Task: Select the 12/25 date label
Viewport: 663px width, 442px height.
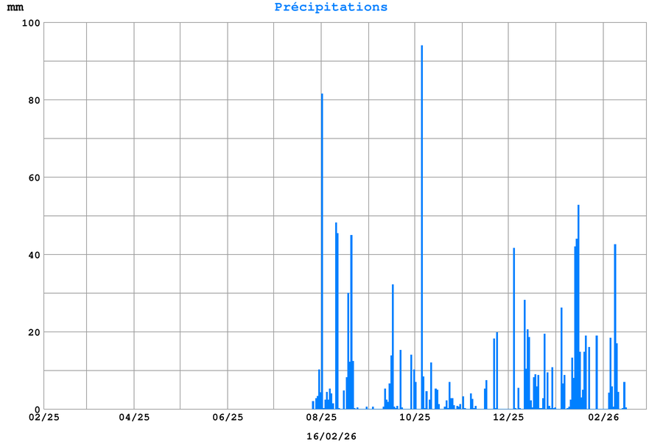Action: (x=508, y=418)
